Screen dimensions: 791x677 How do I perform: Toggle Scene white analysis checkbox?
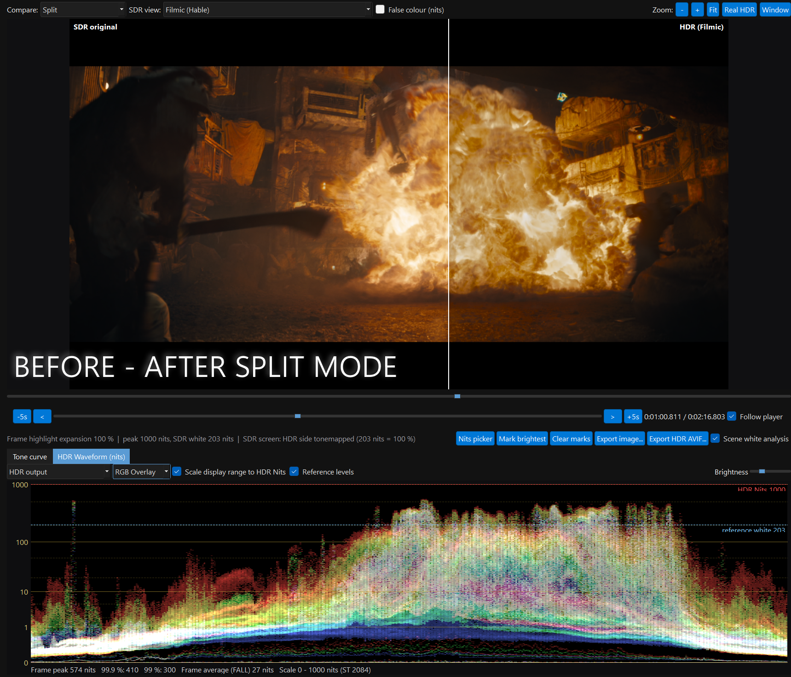tap(715, 438)
